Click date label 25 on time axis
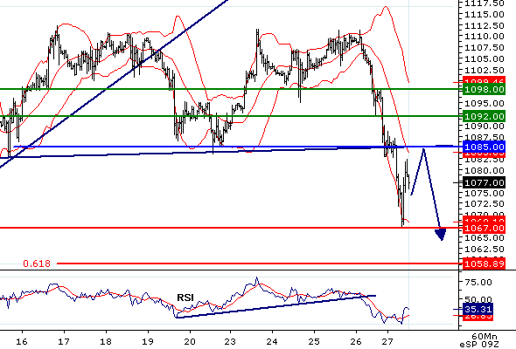This screenshot has height=349, width=516. click(314, 342)
